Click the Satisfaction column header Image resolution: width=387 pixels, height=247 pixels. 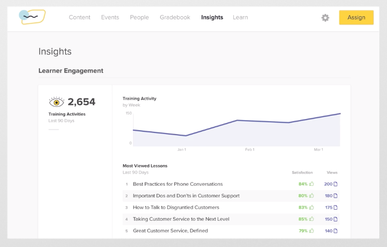[x=302, y=172]
